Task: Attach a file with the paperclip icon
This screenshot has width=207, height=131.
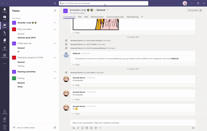Action: pos(78,128)
